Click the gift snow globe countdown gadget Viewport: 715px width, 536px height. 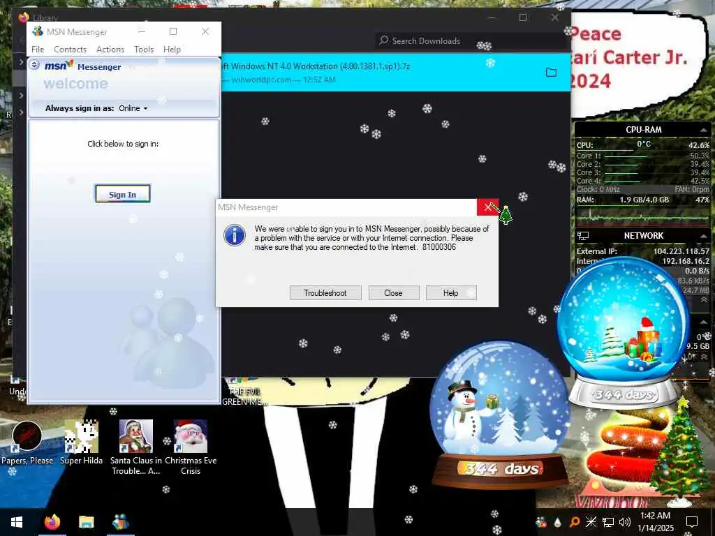click(x=624, y=333)
